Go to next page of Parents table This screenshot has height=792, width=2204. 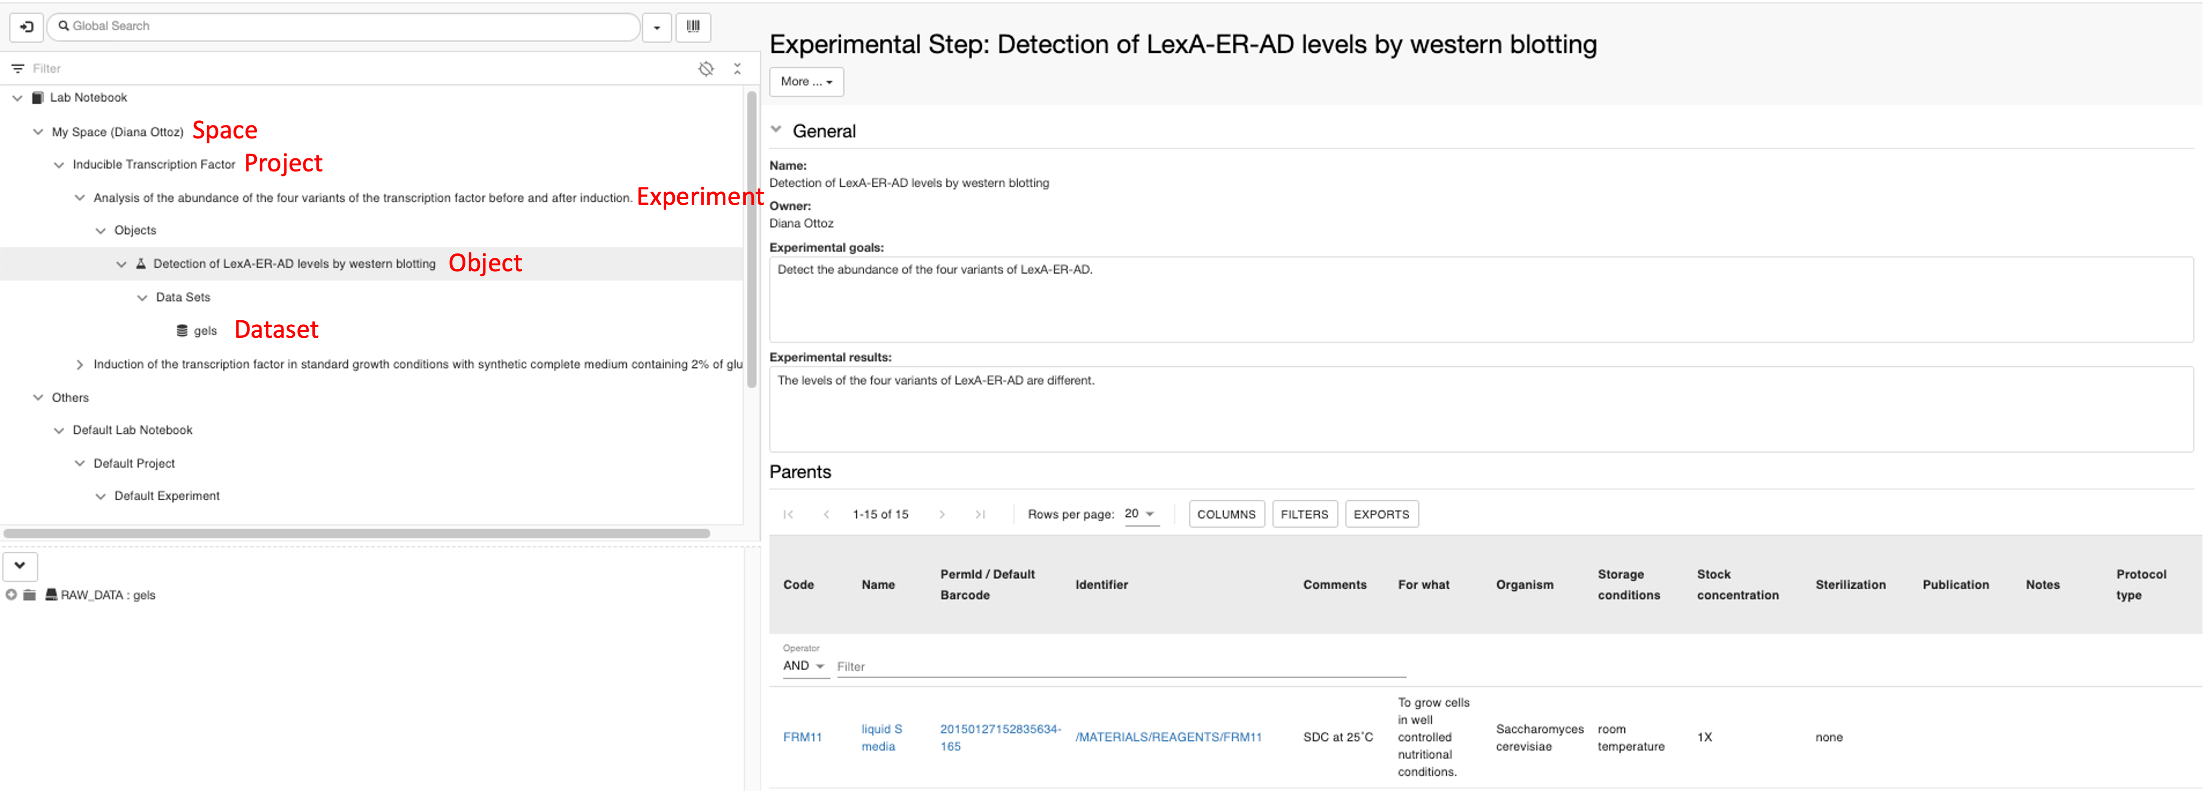(x=942, y=514)
